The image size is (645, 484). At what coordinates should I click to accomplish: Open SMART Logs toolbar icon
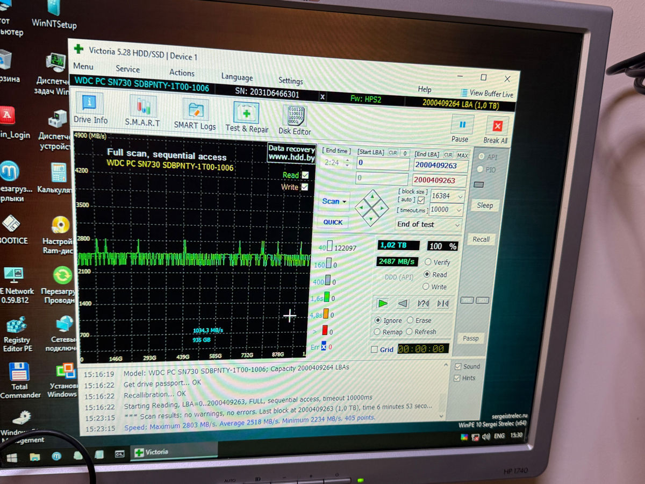[195, 112]
